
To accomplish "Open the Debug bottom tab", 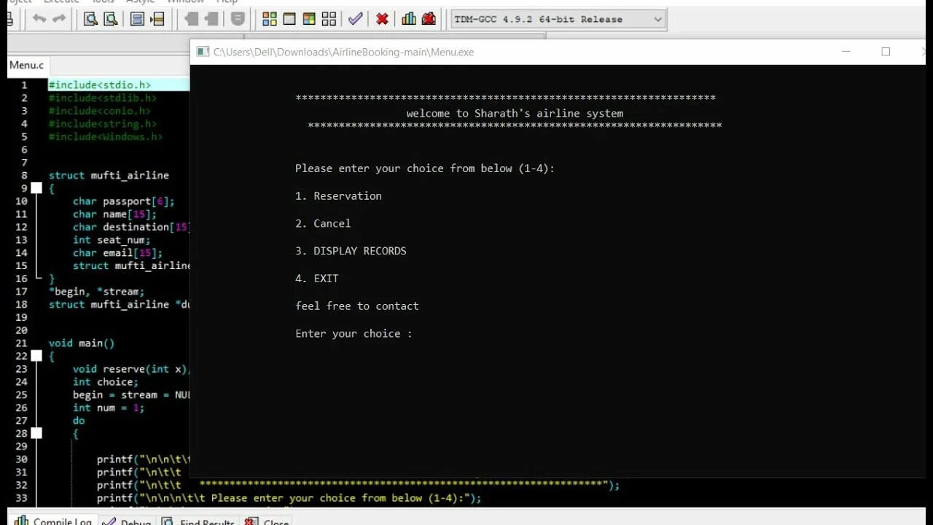I will click(x=128, y=521).
